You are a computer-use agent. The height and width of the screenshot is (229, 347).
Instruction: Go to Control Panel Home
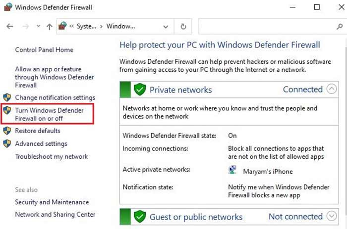click(44, 49)
